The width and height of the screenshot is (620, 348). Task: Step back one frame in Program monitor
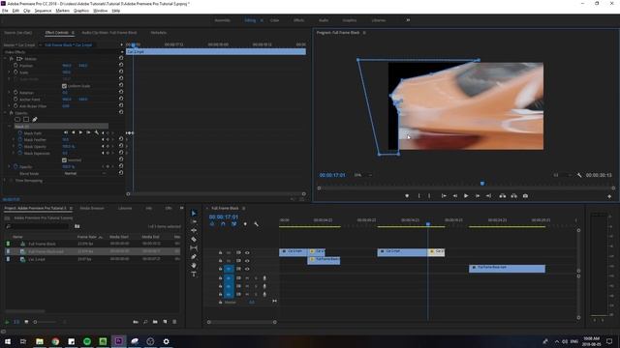pyautogui.click(x=455, y=195)
